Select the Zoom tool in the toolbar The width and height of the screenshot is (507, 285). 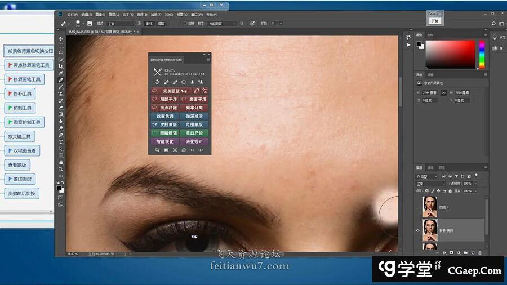click(x=61, y=169)
